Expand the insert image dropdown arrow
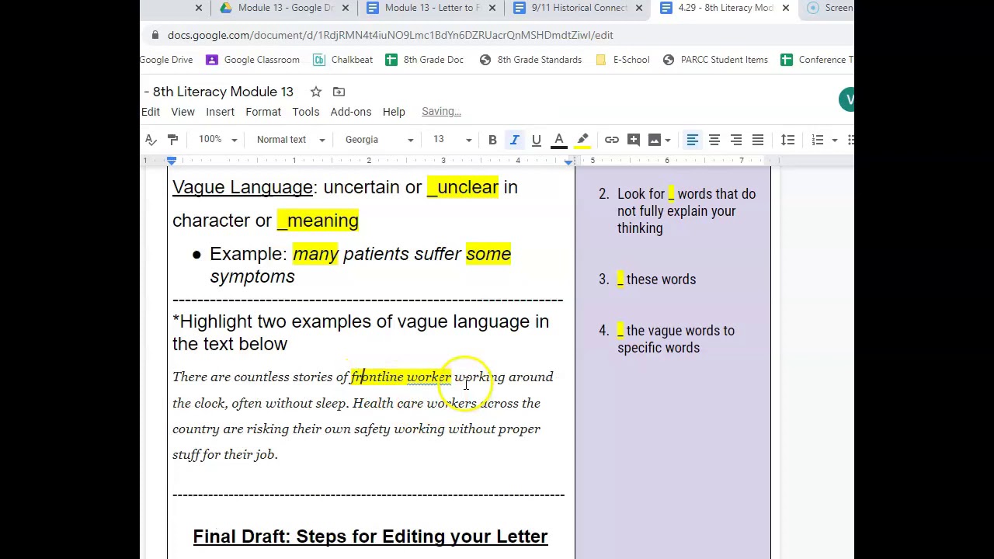Viewport: 994px width, 559px height. (667, 141)
